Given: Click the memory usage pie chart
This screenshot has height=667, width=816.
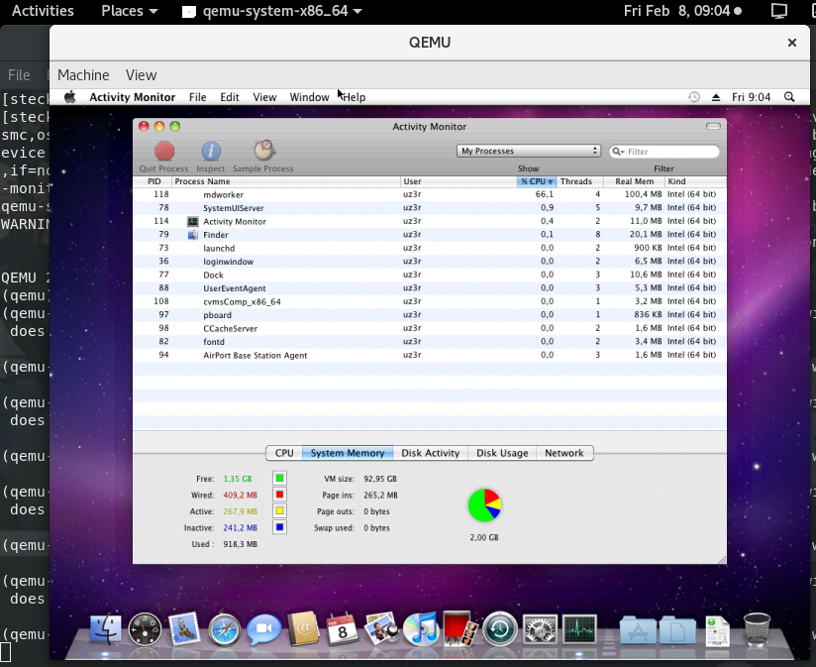Looking at the screenshot, I should tap(484, 505).
